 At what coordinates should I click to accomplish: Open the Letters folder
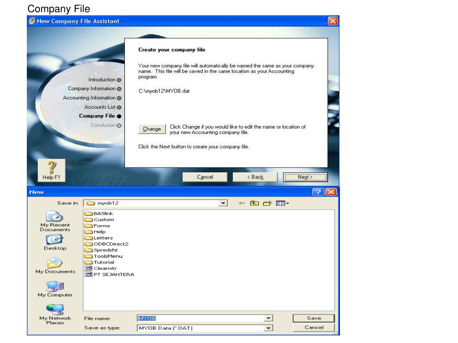point(99,238)
